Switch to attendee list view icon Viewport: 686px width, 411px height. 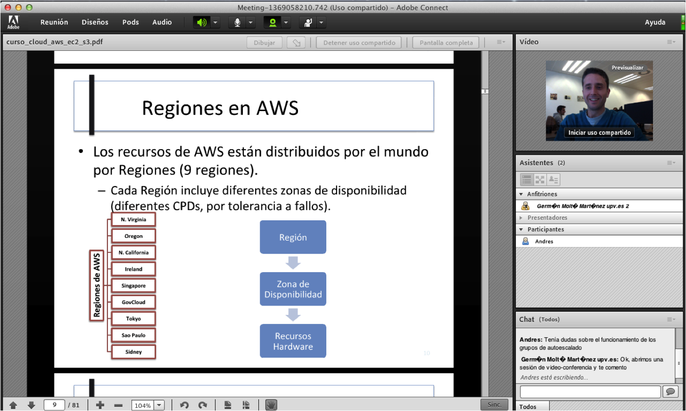click(527, 179)
